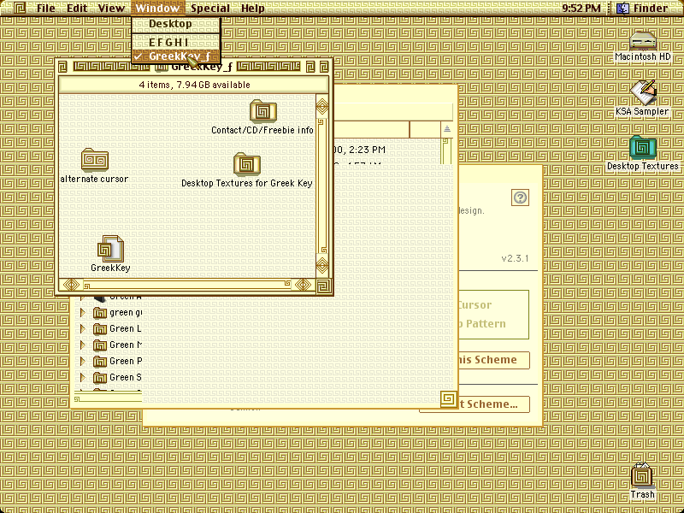
Task: Open the View menu
Action: 111,9
